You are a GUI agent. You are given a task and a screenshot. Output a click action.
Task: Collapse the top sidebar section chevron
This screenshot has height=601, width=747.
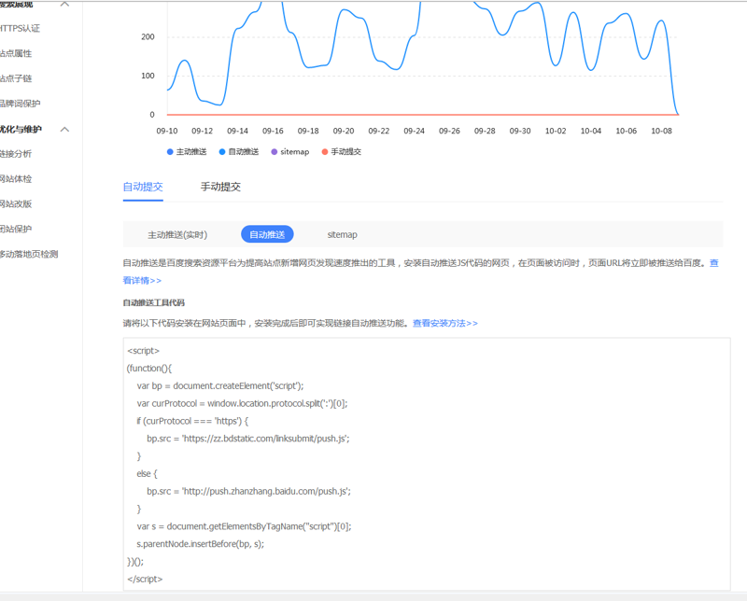[64, 4]
